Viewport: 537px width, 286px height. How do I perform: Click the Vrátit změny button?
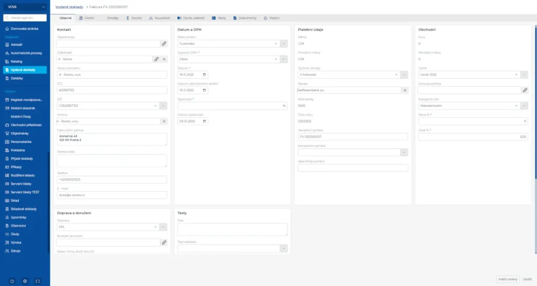coord(507,279)
